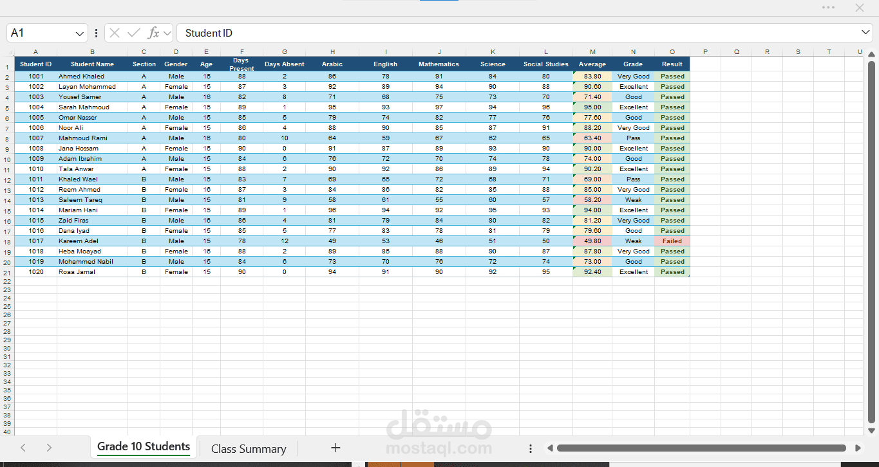Click the horizontal scrollbar thumb
Screen dimensions: 879x467
701,448
